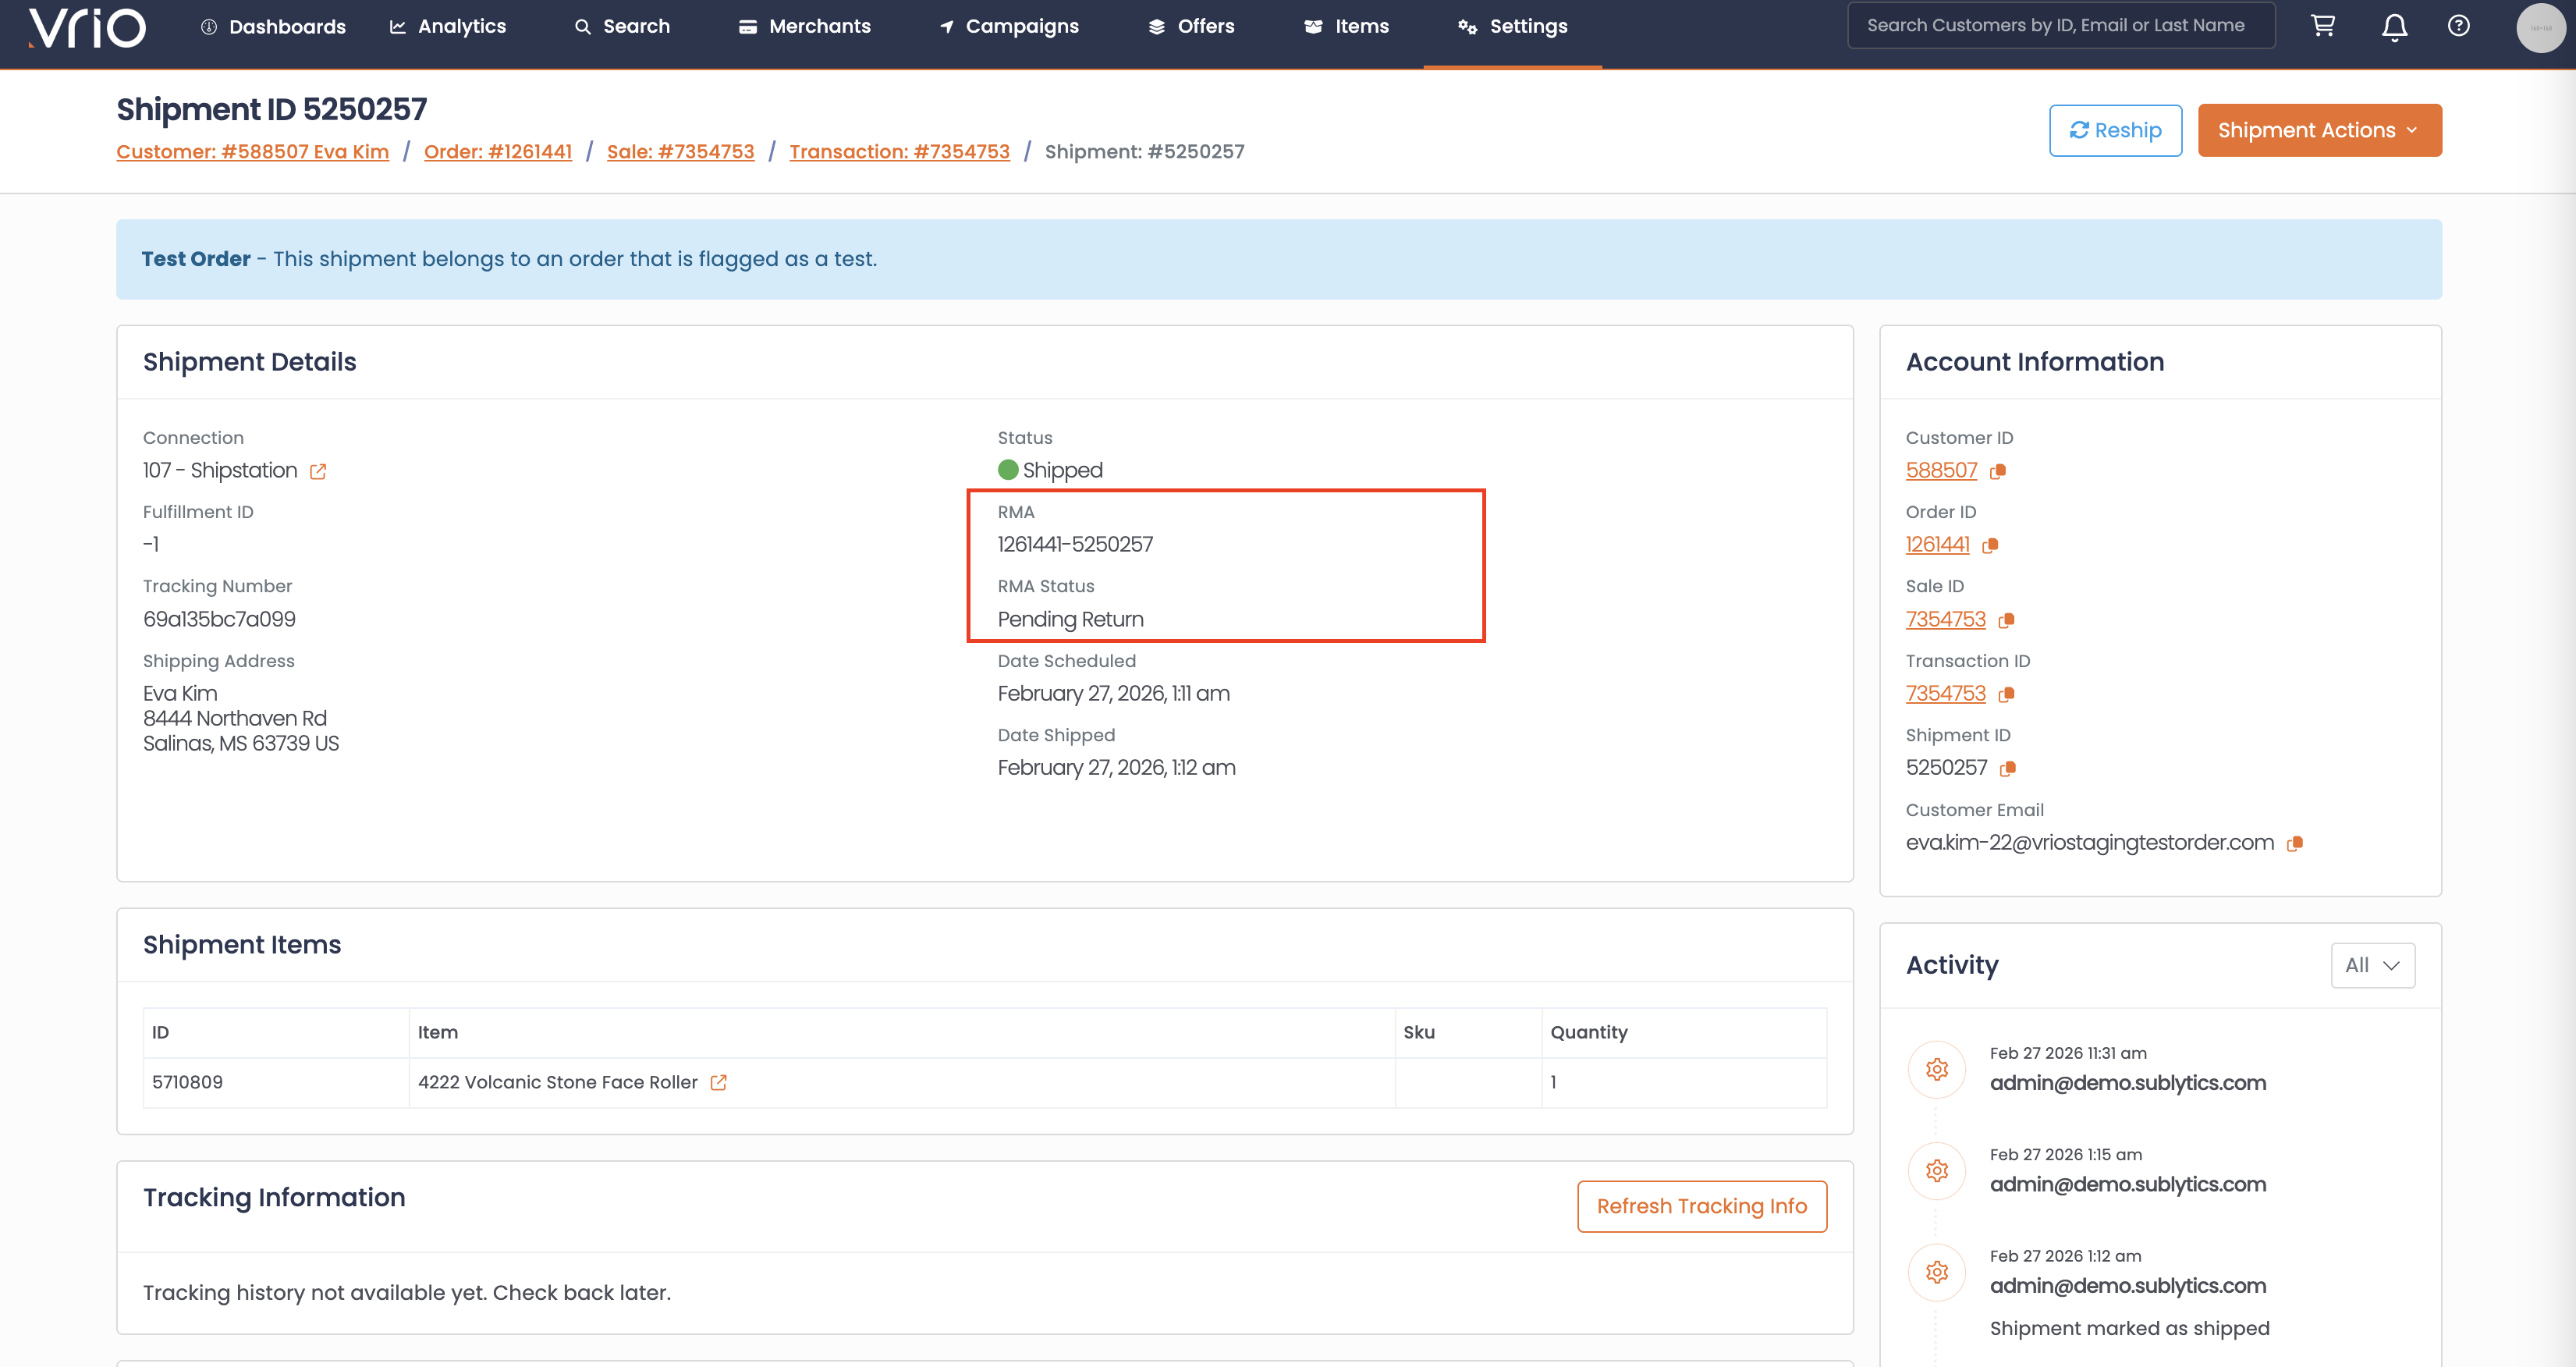Click the shopping cart icon
2576x1367 pixels.
pos(2322,26)
